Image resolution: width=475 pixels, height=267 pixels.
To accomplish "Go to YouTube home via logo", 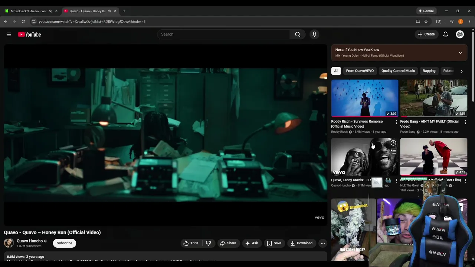I will coord(29,34).
